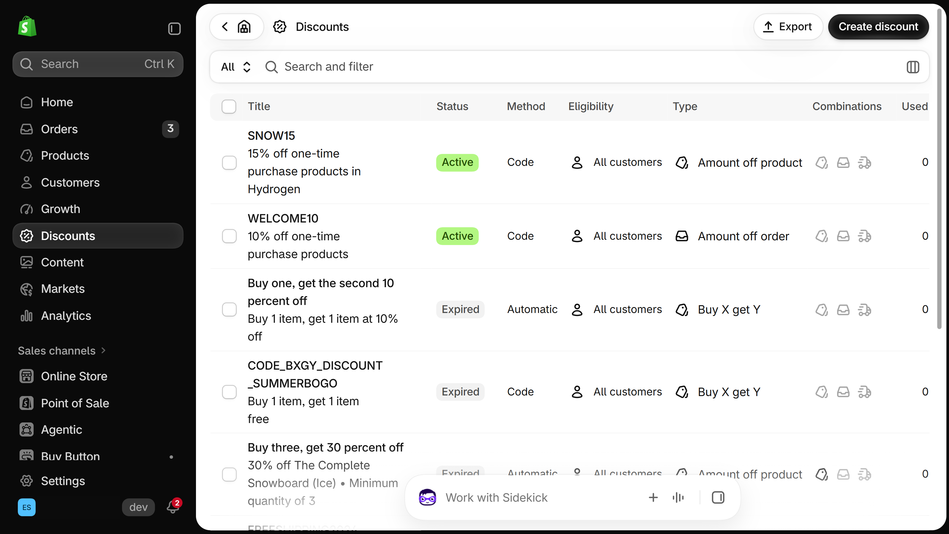Click the ES account avatar
Image resolution: width=949 pixels, height=534 pixels.
point(26,507)
